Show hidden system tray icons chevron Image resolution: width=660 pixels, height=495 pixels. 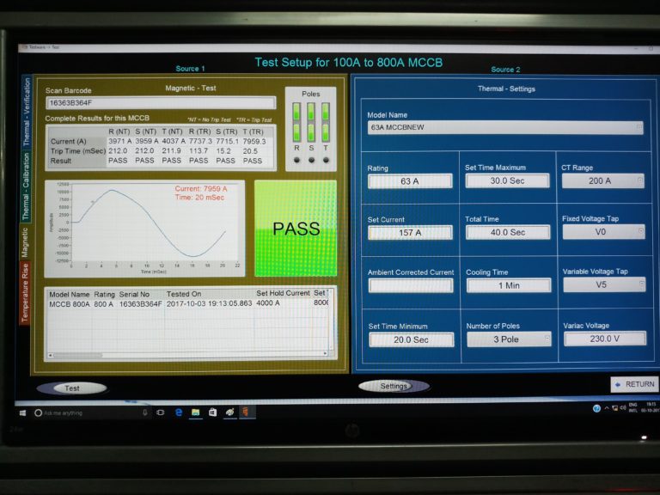pos(607,408)
